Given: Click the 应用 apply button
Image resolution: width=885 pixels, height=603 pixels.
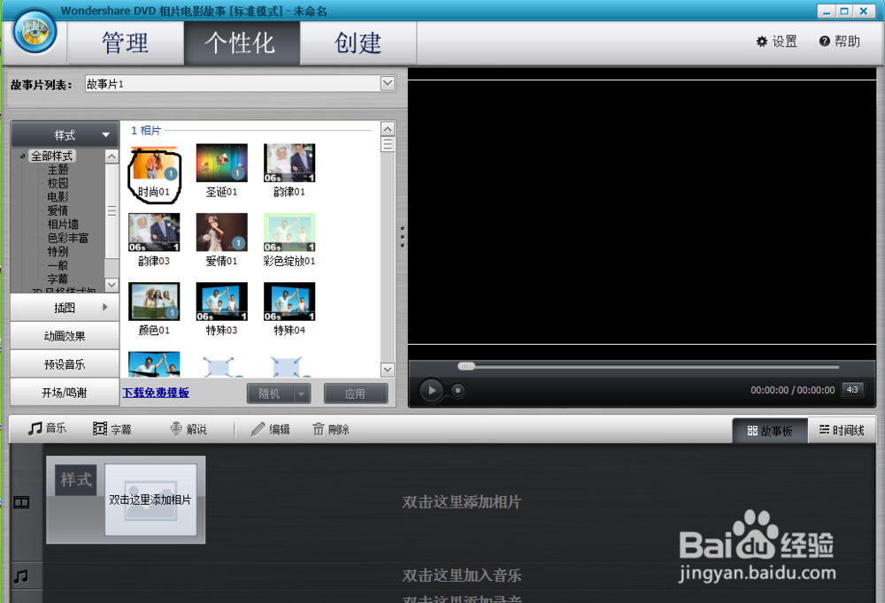Looking at the screenshot, I should coord(356,393).
